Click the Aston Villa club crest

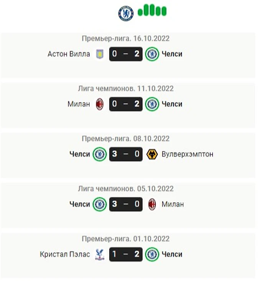click(100, 54)
